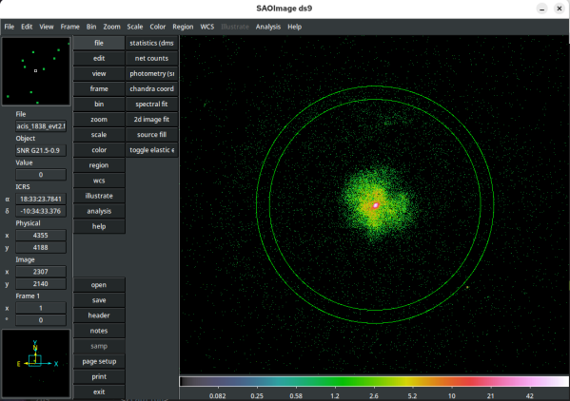570x401 pixels.
Task: Select the 'frame' buttonbar category
Action: (x=99, y=89)
